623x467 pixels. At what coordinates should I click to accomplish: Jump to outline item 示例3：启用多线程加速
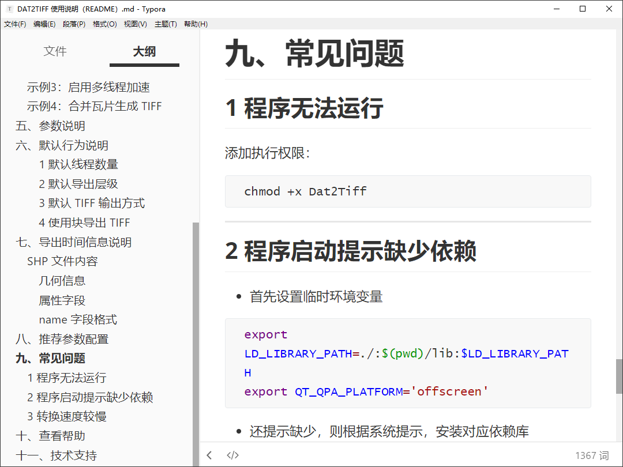click(88, 87)
